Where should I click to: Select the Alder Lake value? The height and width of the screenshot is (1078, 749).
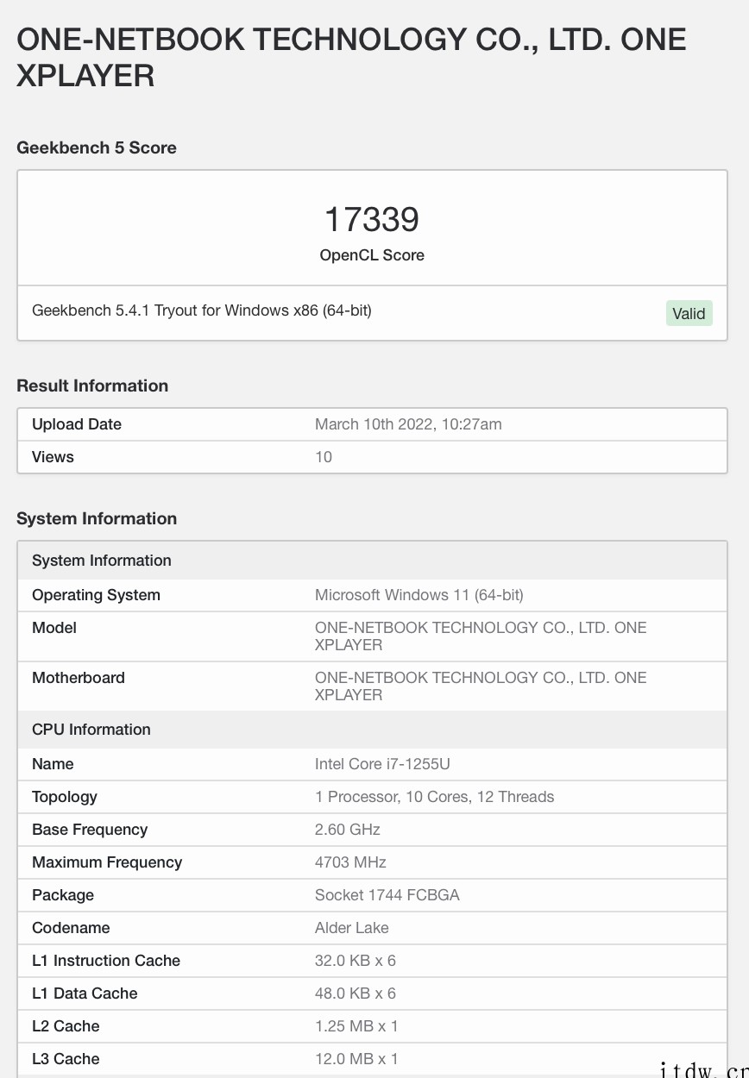pyautogui.click(x=352, y=928)
